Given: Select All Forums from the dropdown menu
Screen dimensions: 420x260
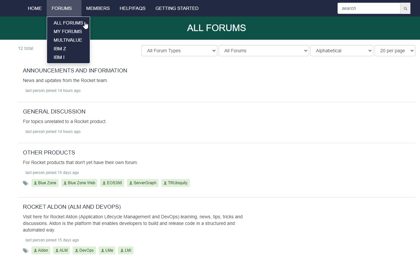Looking at the screenshot, I should coord(68,23).
